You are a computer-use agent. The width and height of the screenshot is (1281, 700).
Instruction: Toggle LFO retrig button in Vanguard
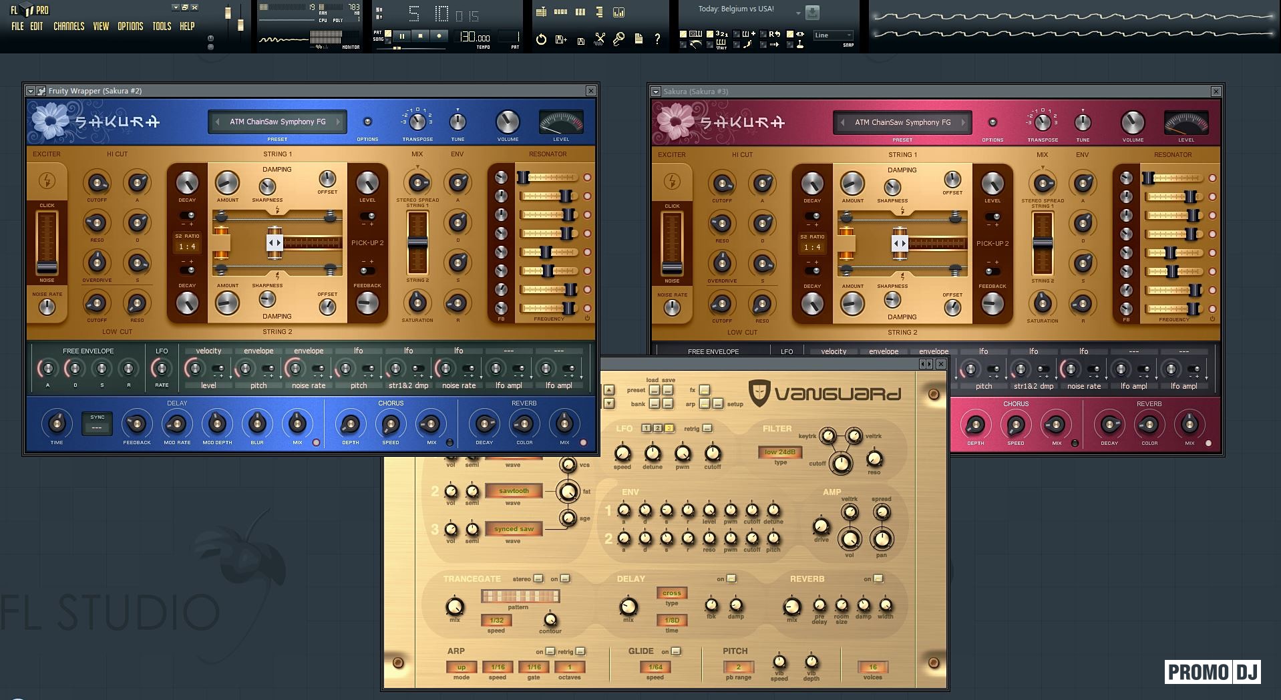point(707,428)
